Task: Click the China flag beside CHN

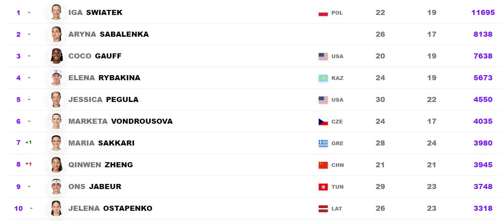Action: [323, 165]
